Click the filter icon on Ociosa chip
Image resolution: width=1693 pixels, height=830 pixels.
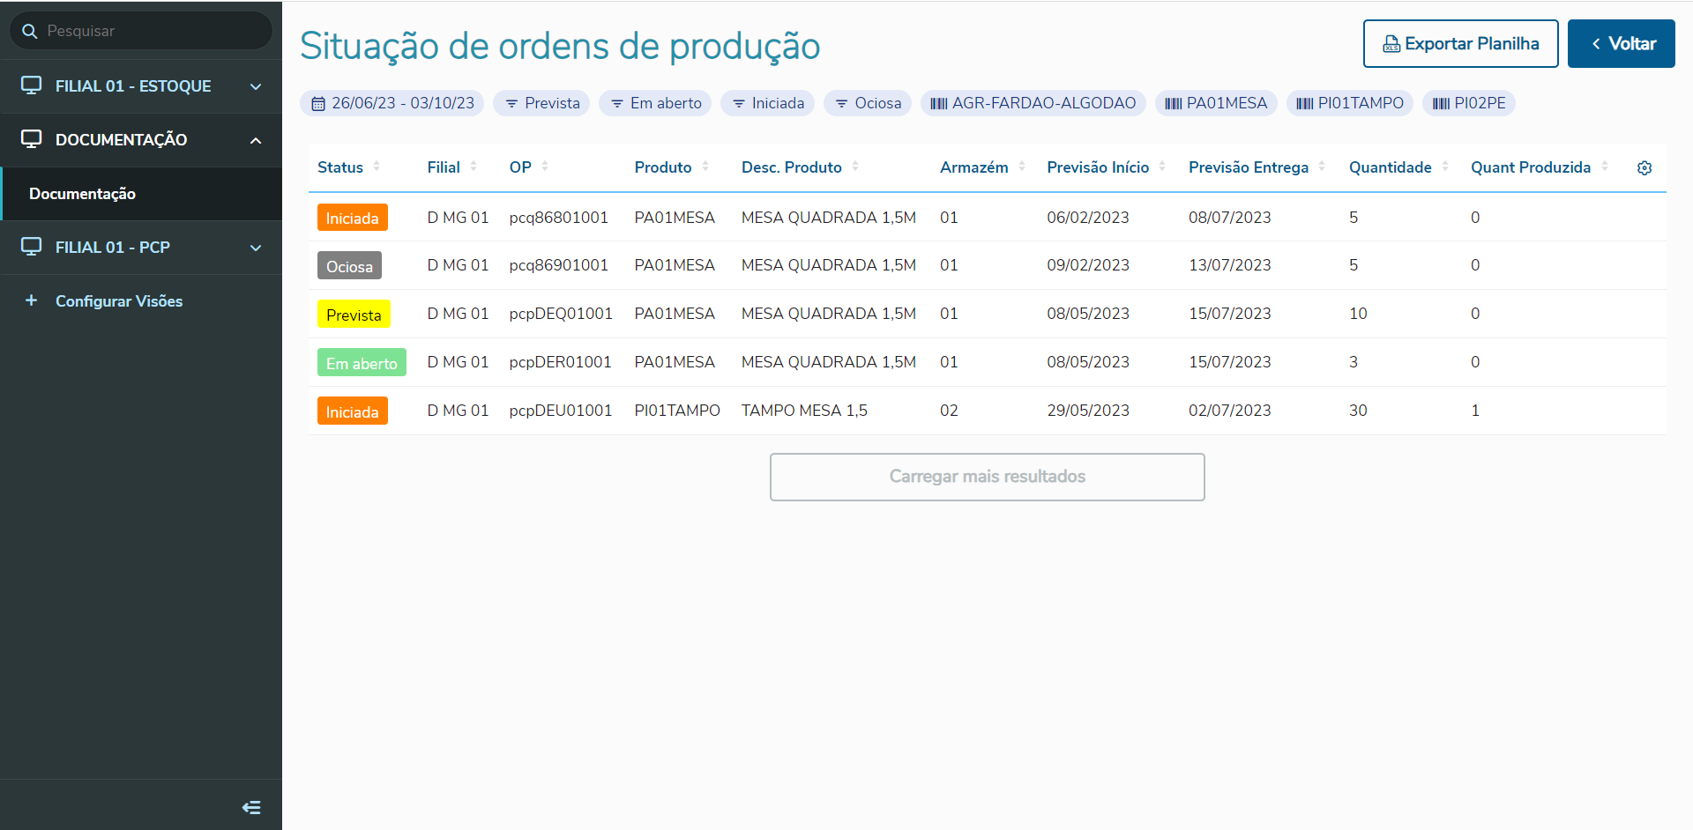[x=841, y=104]
